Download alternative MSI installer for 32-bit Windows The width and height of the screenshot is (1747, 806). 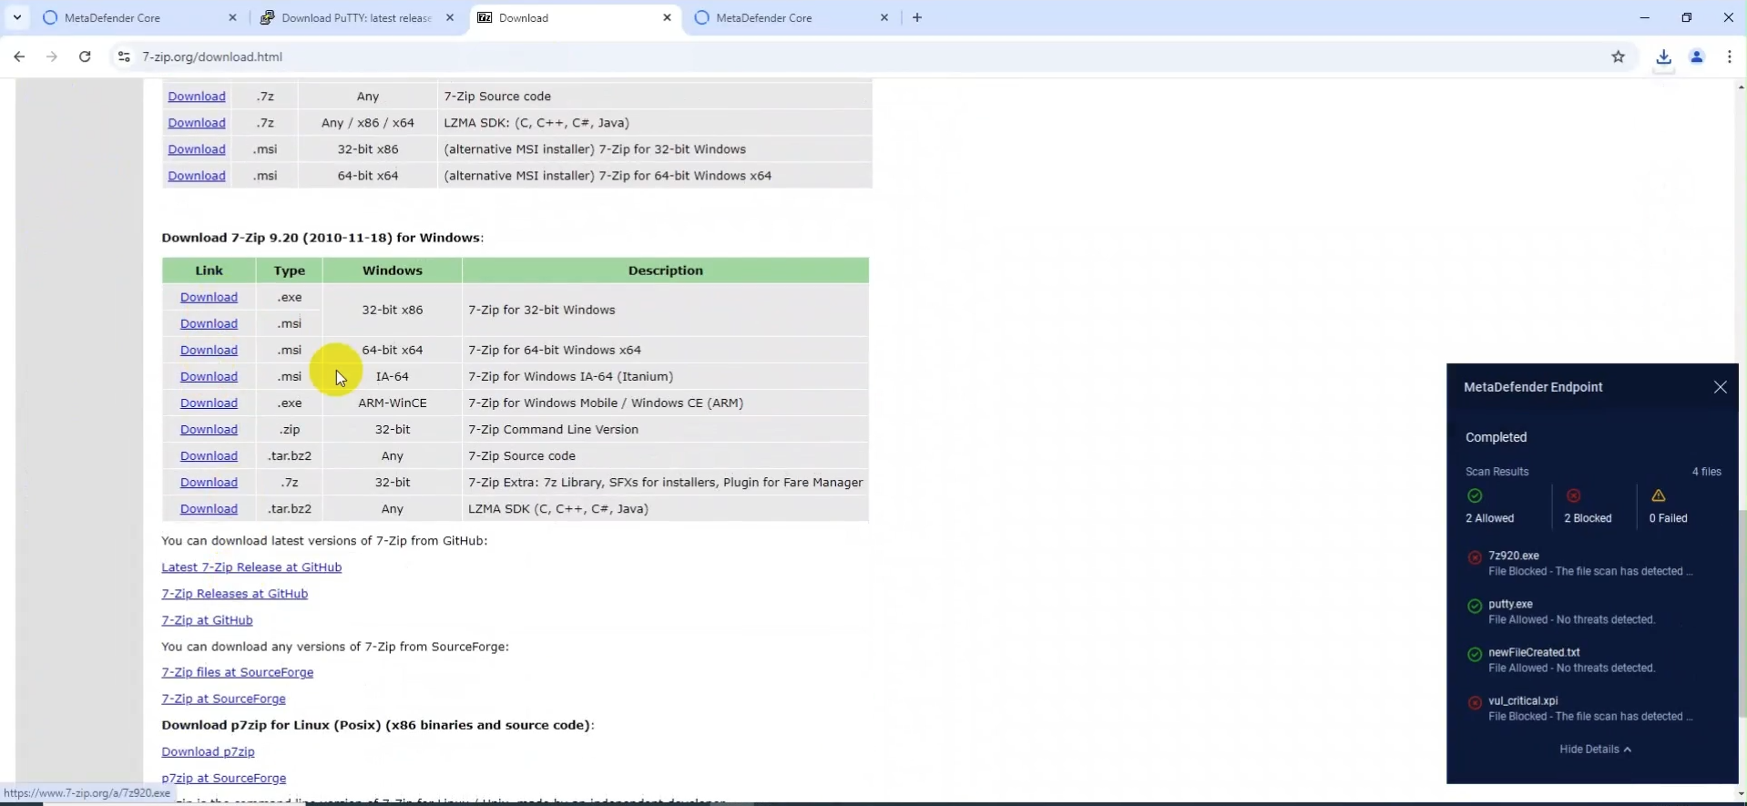coord(196,149)
